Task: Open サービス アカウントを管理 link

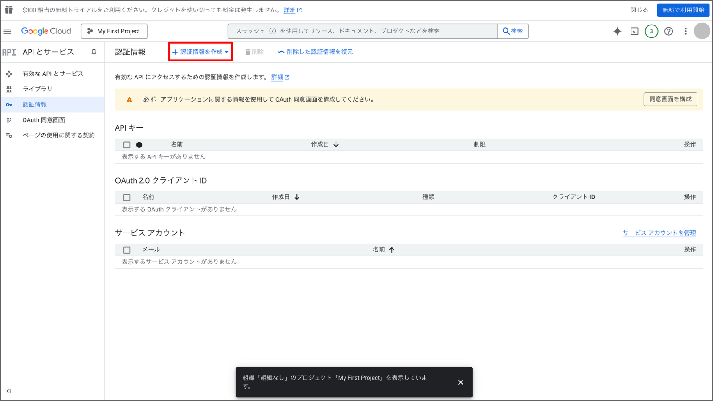Action: (x=659, y=233)
